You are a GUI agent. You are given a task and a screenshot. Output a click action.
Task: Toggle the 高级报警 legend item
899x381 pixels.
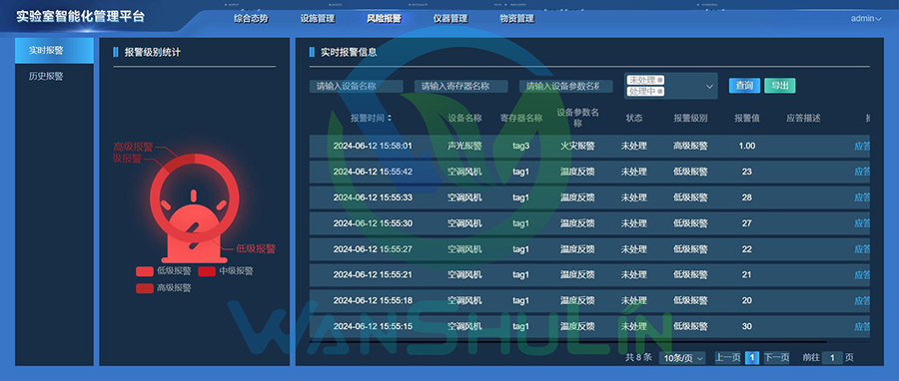[x=164, y=288]
